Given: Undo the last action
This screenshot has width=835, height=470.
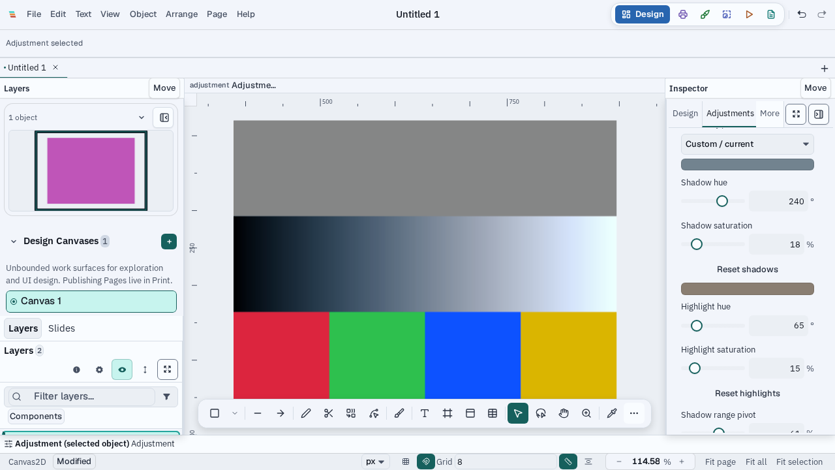Looking at the screenshot, I should click(x=802, y=14).
